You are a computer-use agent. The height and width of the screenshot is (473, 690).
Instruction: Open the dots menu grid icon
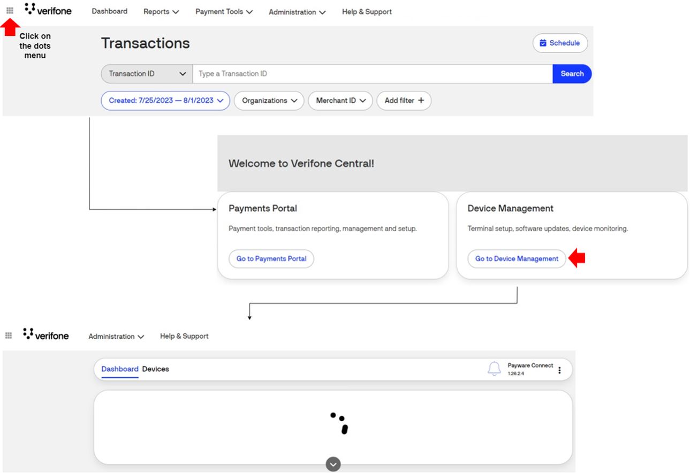9,9
